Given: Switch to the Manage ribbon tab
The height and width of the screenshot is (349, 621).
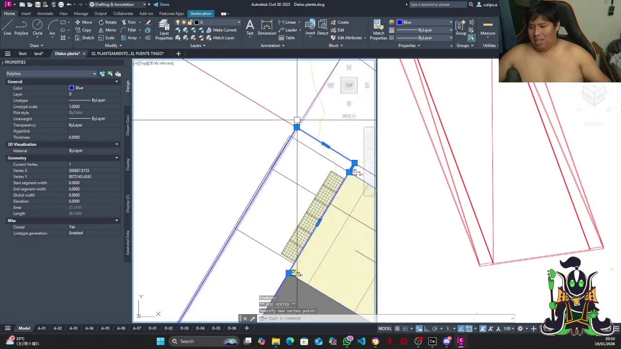Looking at the screenshot, I should click(x=81, y=14).
